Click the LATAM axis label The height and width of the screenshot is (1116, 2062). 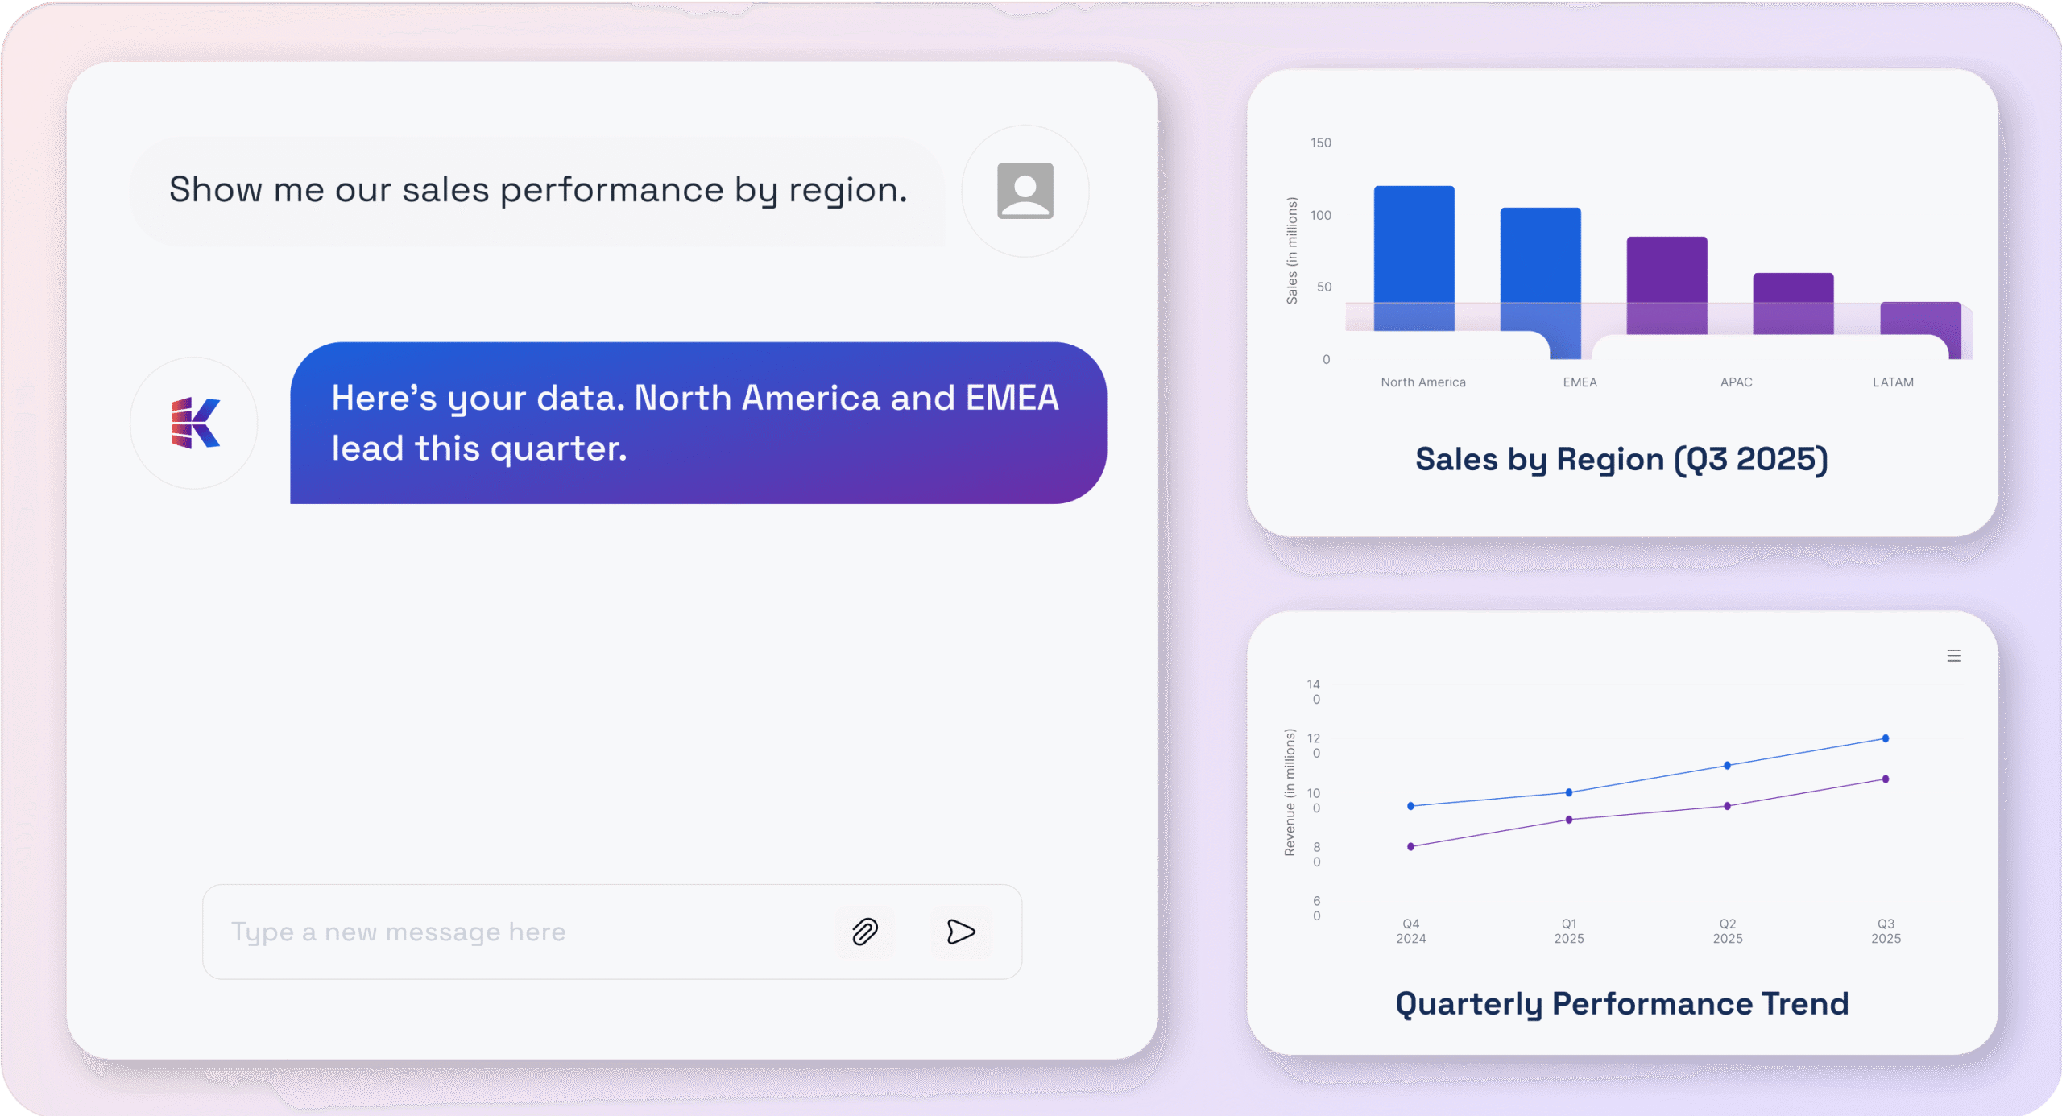pyautogui.click(x=1892, y=382)
